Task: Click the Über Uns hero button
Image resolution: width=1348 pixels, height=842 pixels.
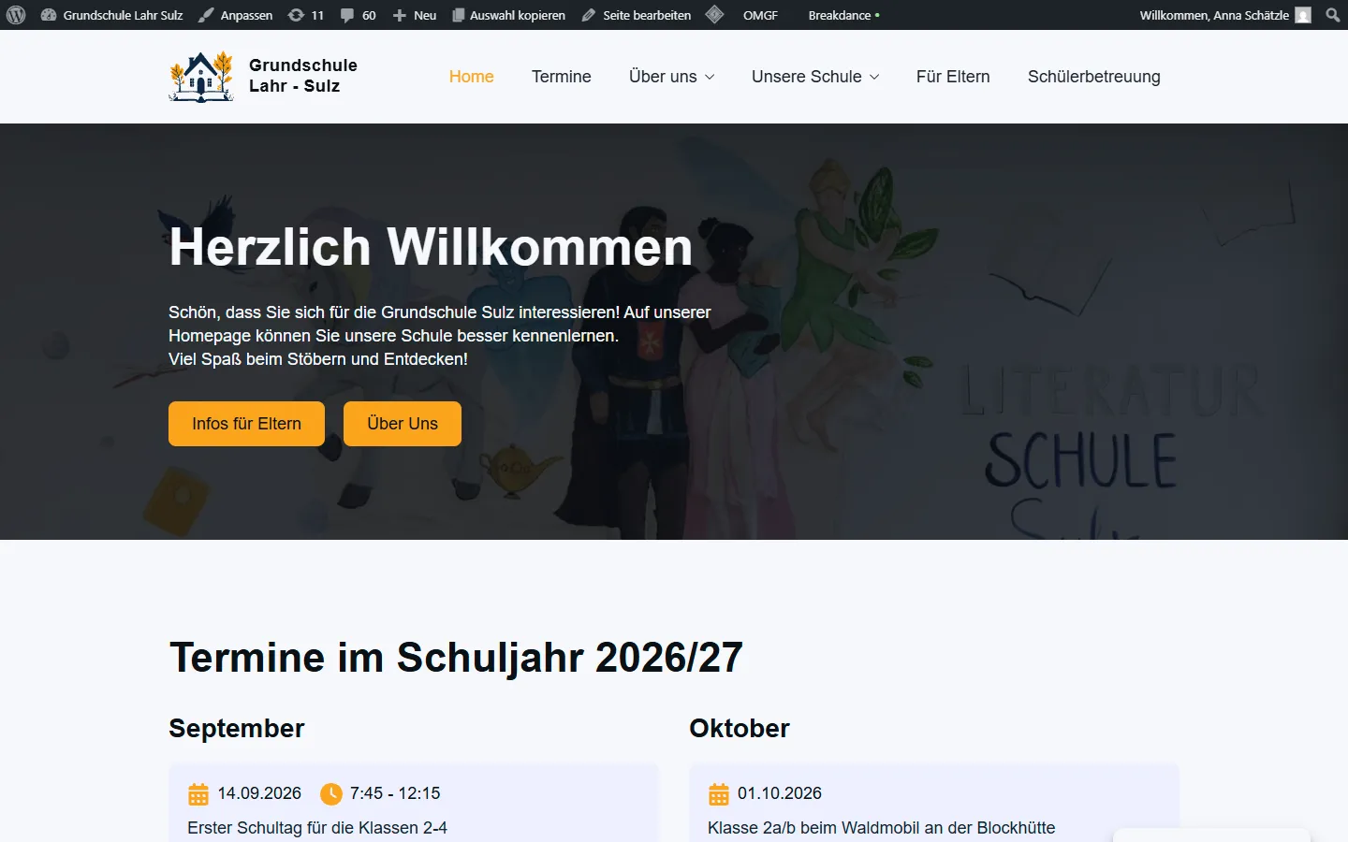Action: pyautogui.click(x=403, y=424)
